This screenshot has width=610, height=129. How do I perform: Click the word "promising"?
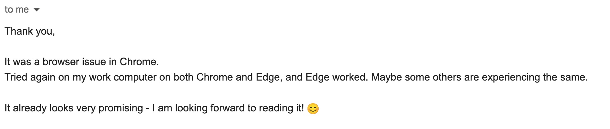point(121,108)
